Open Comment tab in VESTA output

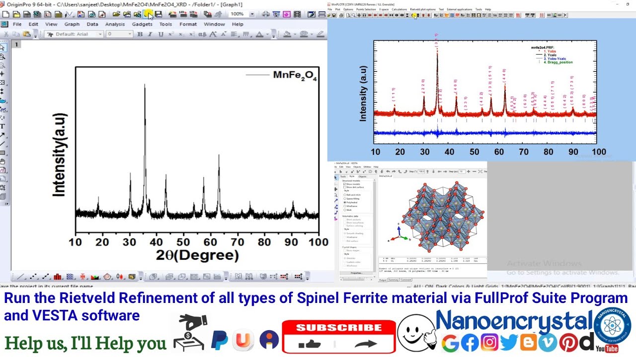pyautogui.click(x=406, y=280)
